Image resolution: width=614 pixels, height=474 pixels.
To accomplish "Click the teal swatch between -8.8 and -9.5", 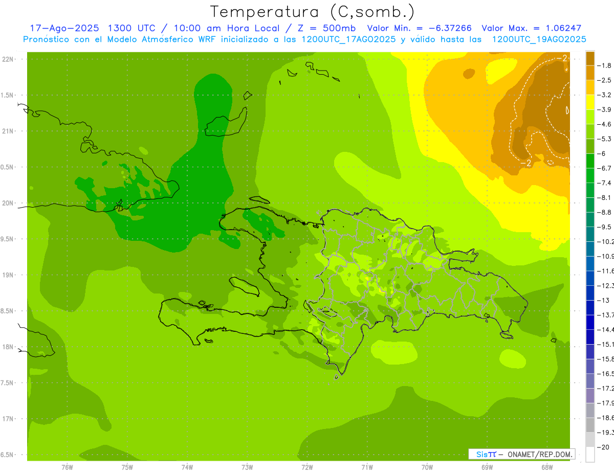I will coord(590,219).
